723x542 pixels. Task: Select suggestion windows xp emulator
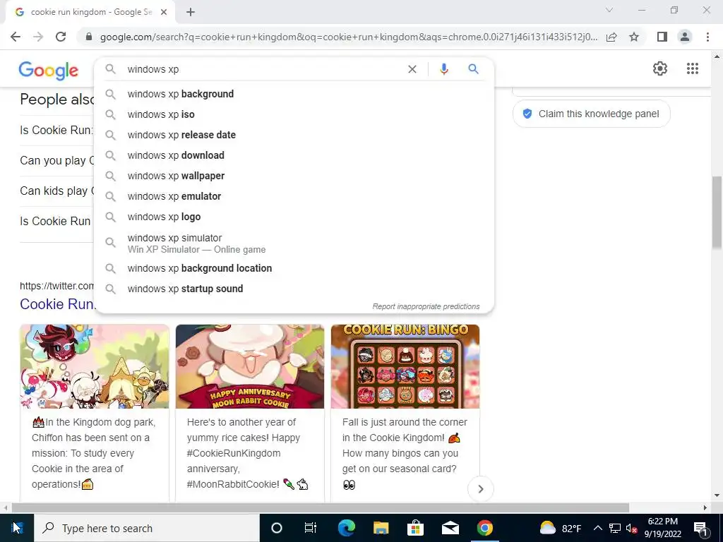pos(294,196)
